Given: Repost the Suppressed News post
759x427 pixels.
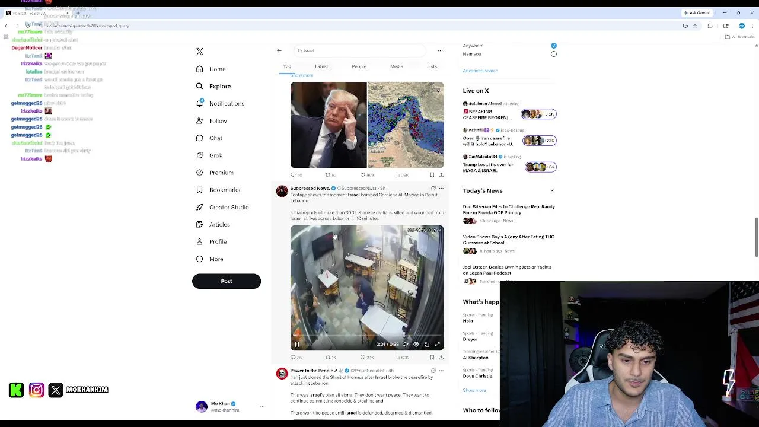Looking at the screenshot, I should [331, 358].
